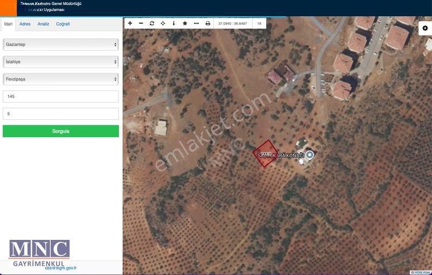The width and height of the screenshot is (432, 275).
Task: Click the SALİH KARA KONAĞI location marker
Action: tap(310, 155)
